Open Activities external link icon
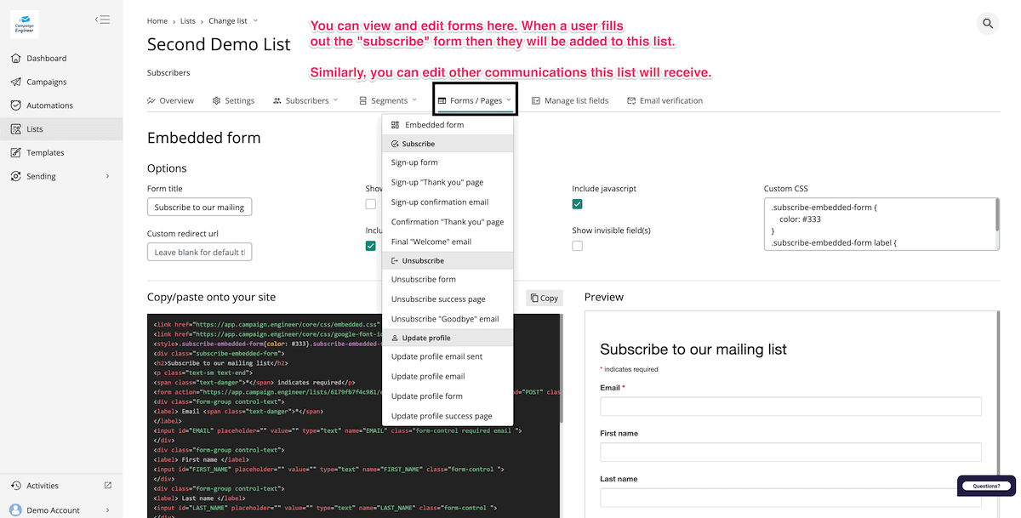 click(x=107, y=486)
